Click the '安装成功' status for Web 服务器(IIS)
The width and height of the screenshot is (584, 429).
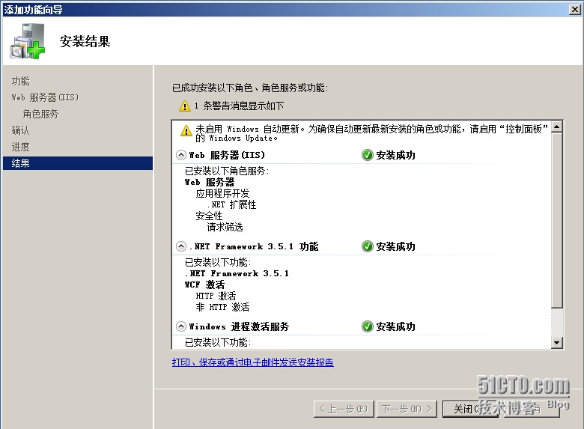tap(395, 155)
